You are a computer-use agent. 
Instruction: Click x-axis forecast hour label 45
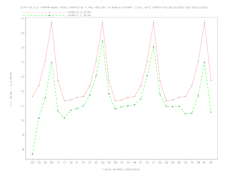tap(128, 163)
